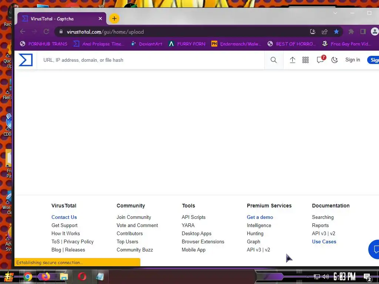This screenshot has height=284, width=379.
Task: Click Reports documentation link
Action: [320, 225]
